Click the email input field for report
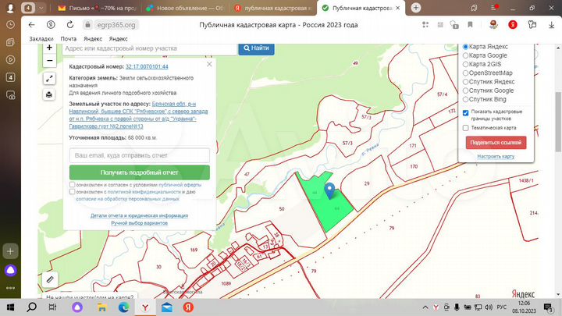The image size is (562, 316). coord(139,155)
